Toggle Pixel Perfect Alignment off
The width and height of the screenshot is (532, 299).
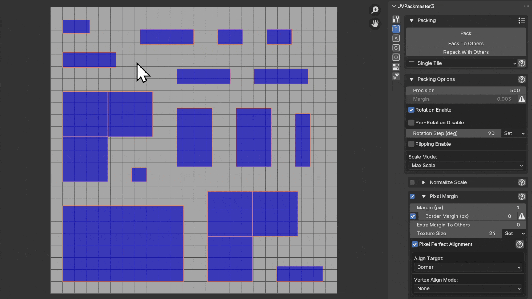[x=415, y=244]
